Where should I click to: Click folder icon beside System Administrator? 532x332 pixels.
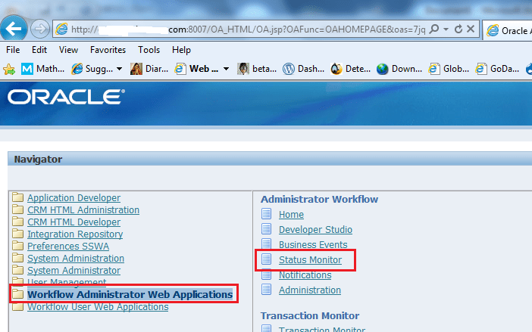pyautogui.click(x=17, y=270)
